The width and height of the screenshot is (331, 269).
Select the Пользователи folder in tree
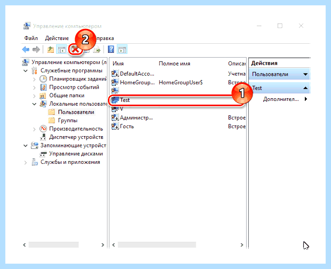[x=76, y=112]
